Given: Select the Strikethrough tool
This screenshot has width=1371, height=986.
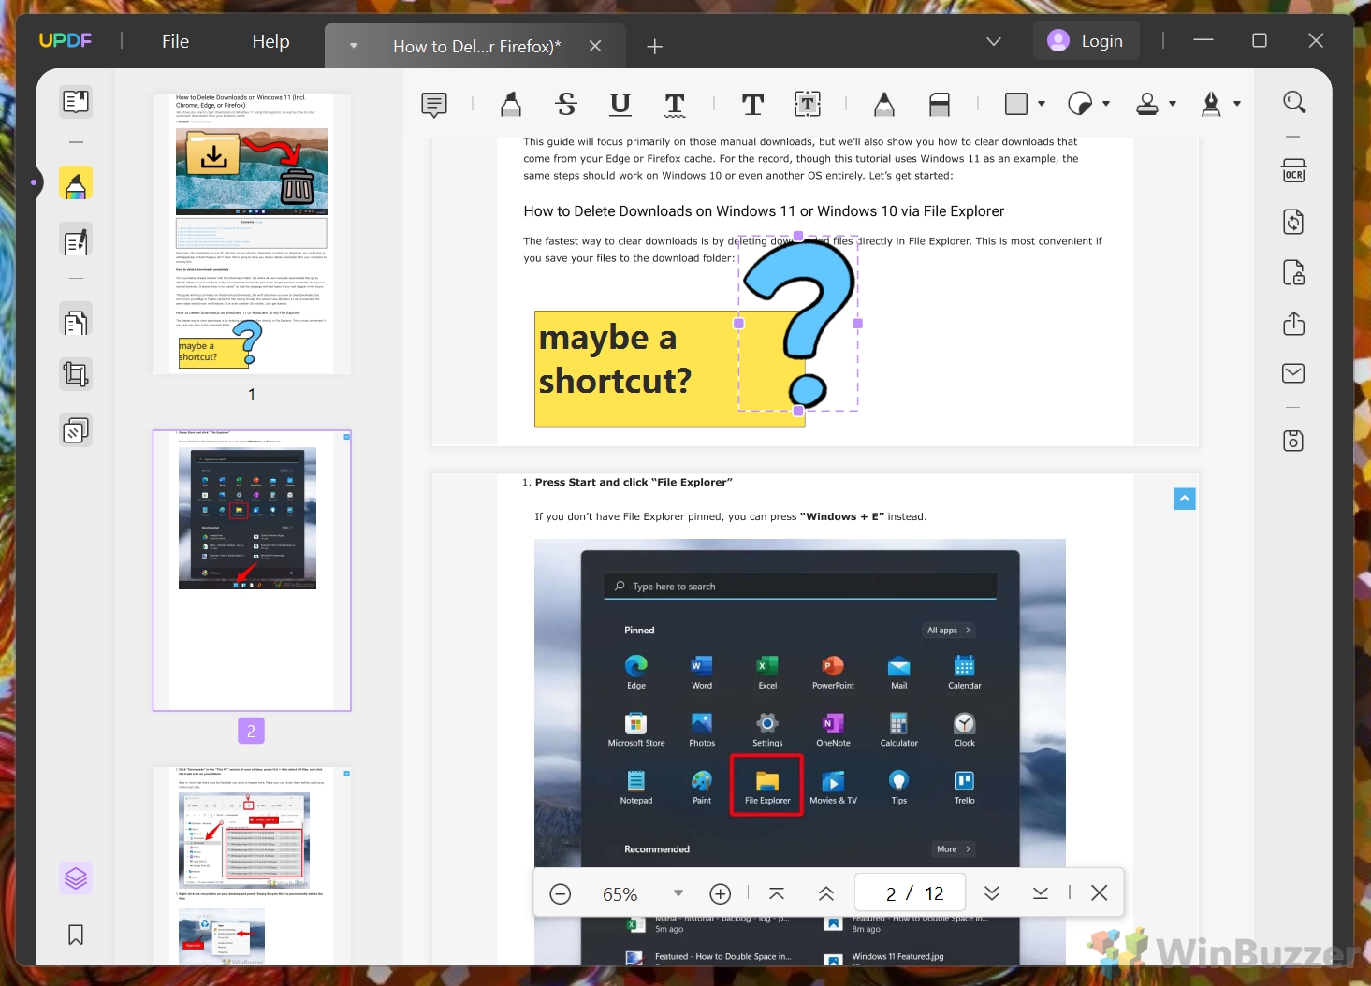Looking at the screenshot, I should point(566,104).
